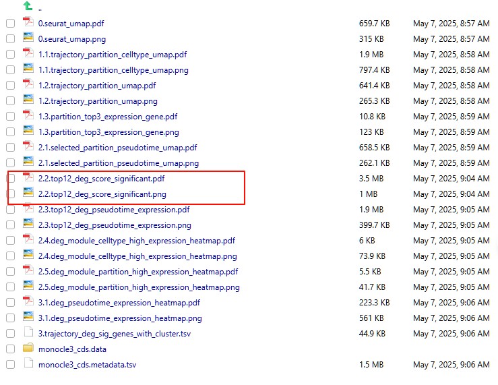The image size is (498, 385).
Task: Click date of 0.seurat_umap.pdf row
Action: pos(452,24)
